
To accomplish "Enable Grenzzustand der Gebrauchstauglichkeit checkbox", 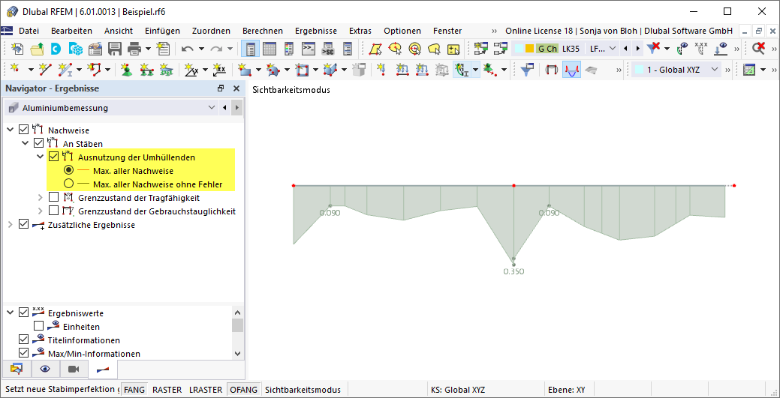I will pyautogui.click(x=54, y=211).
